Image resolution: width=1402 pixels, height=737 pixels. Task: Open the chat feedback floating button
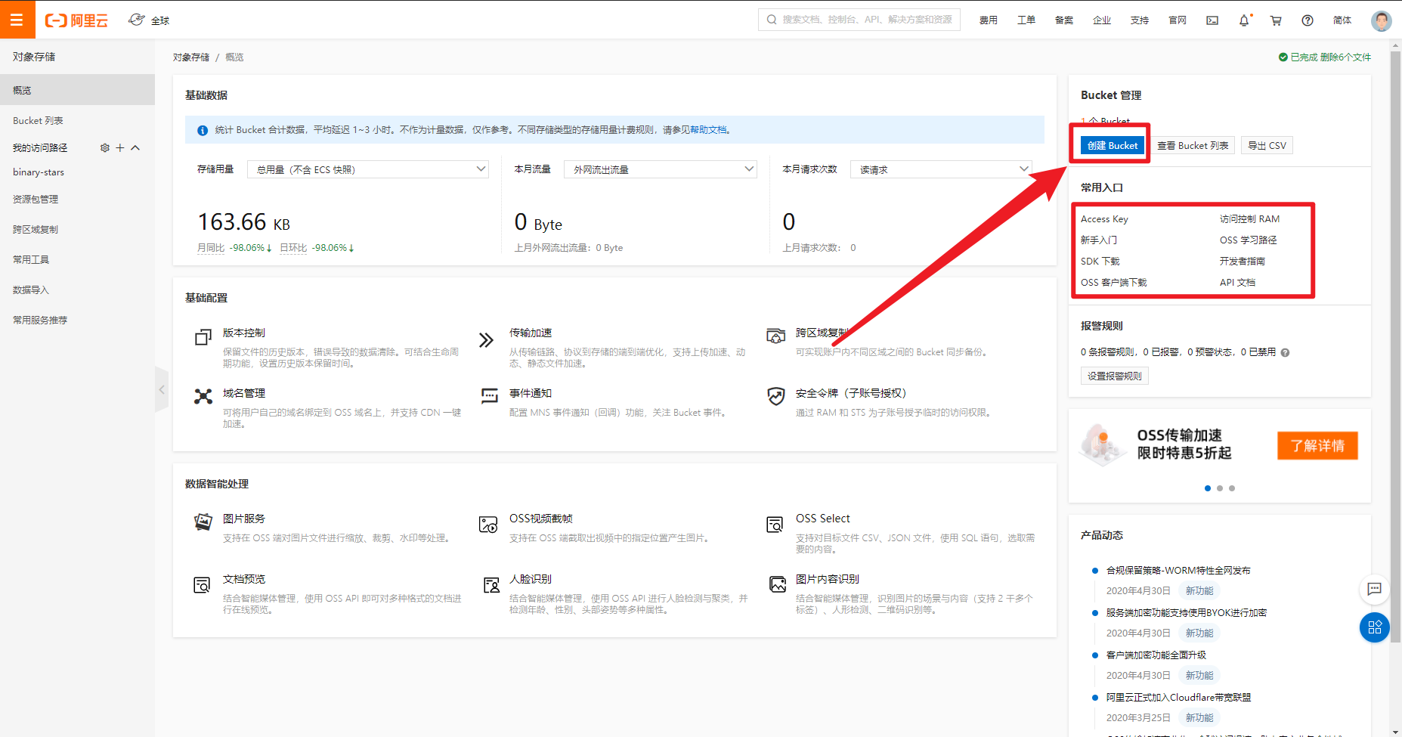click(1375, 589)
